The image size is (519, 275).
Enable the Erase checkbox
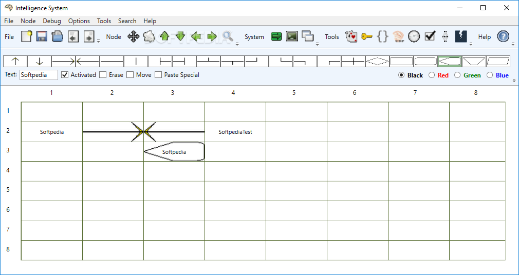coord(103,75)
